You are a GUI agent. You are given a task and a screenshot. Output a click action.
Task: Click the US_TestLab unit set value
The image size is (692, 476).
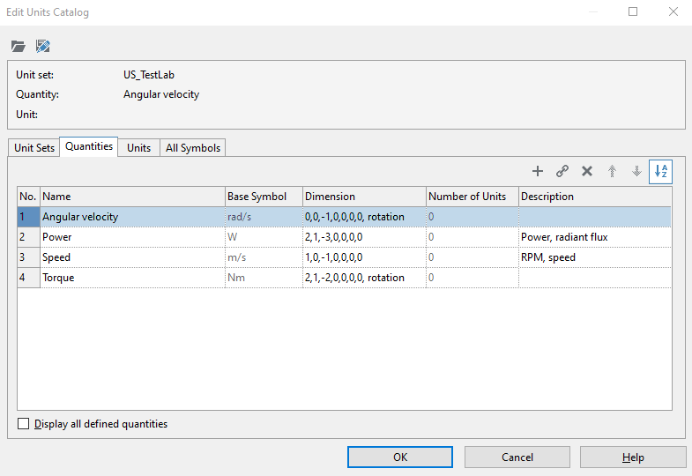tap(149, 75)
